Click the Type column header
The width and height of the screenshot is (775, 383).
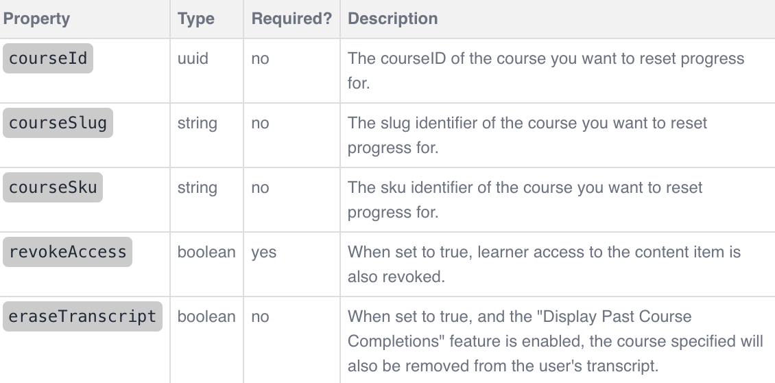[196, 19]
